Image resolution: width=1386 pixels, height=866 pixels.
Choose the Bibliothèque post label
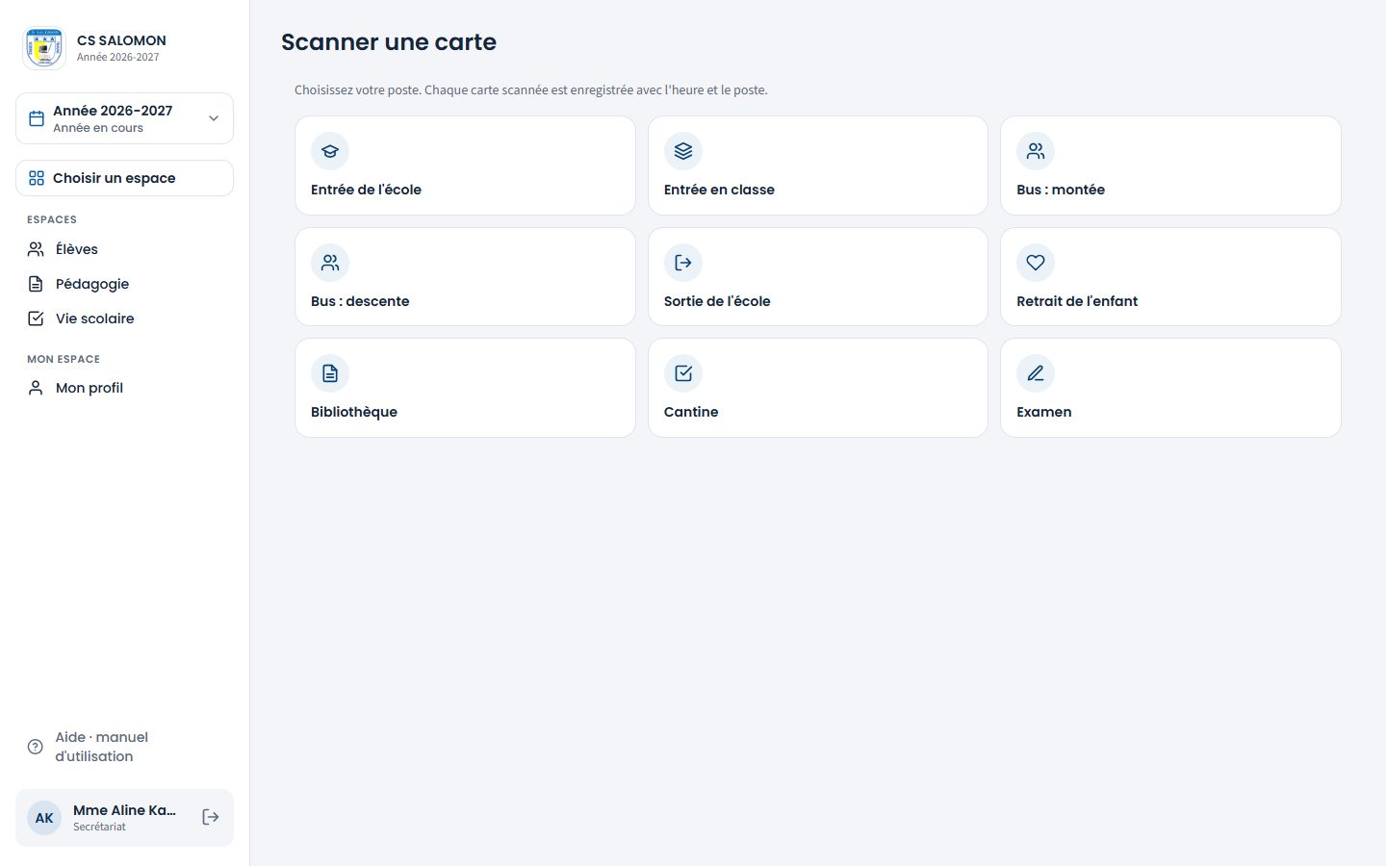(354, 412)
